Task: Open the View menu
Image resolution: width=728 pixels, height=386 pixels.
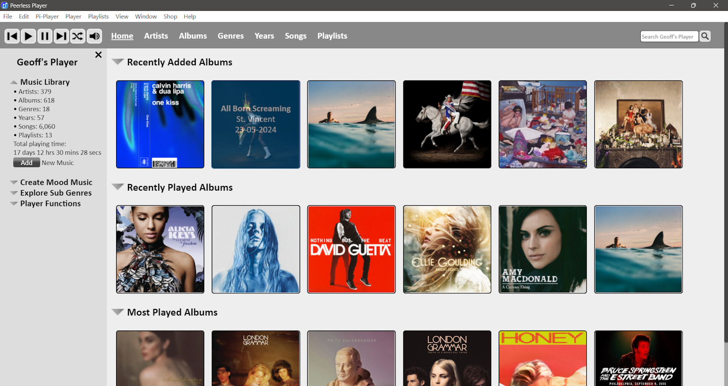Action: coord(122,17)
